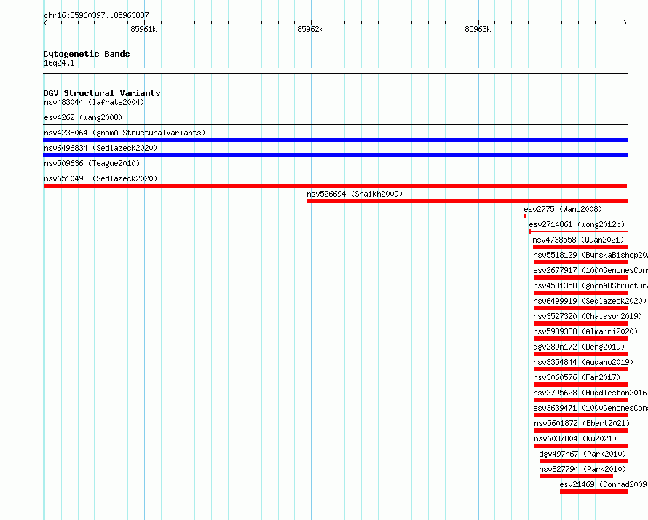Click the red line under esv2775
This screenshot has height=520, width=648.
(576, 216)
